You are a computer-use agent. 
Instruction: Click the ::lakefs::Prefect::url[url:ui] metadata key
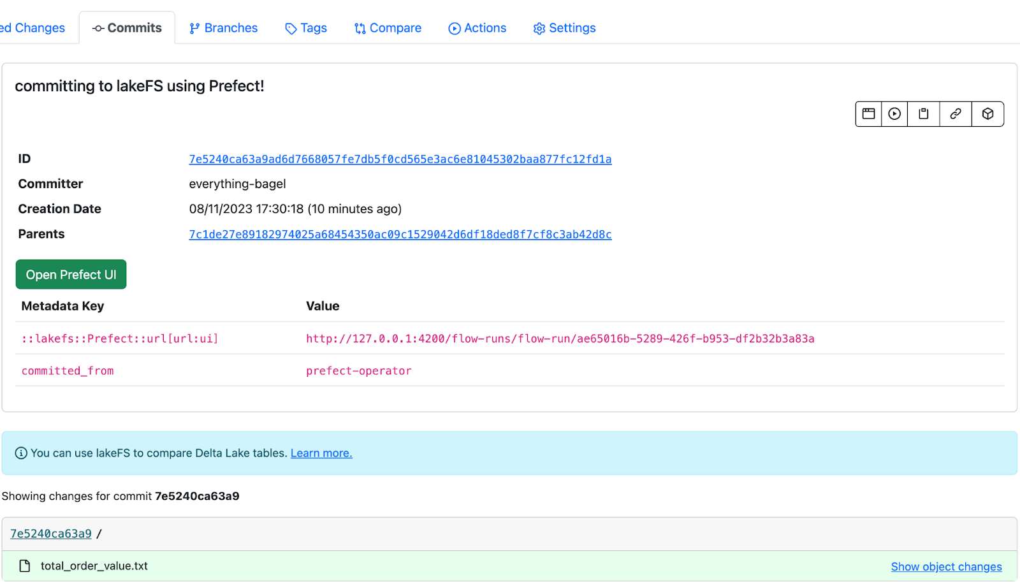pos(120,339)
